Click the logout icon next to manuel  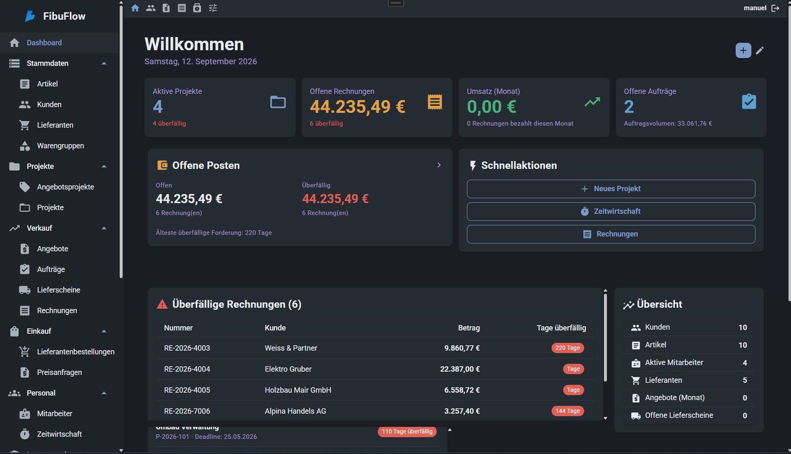[775, 8]
